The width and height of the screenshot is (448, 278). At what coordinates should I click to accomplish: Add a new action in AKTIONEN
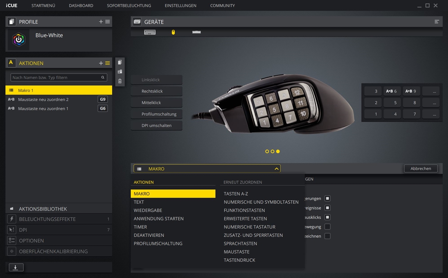click(101, 63)
